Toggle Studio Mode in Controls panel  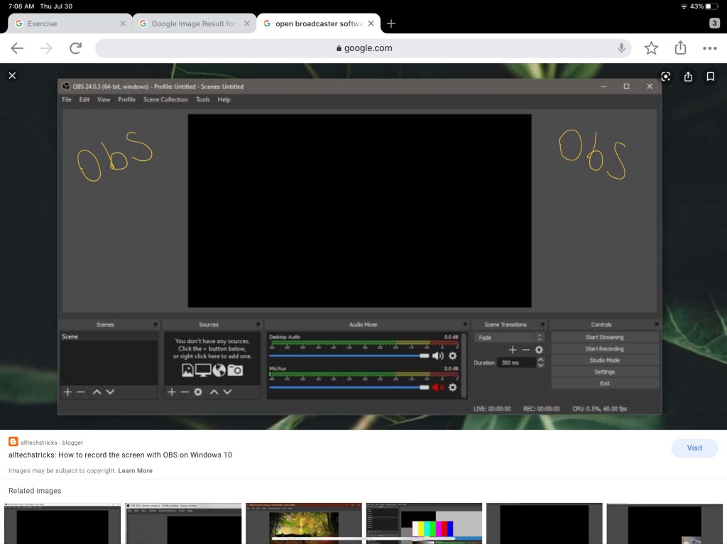coord(605,360)
